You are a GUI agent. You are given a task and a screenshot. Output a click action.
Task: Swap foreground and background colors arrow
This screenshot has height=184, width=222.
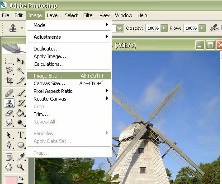pos(21,178)
